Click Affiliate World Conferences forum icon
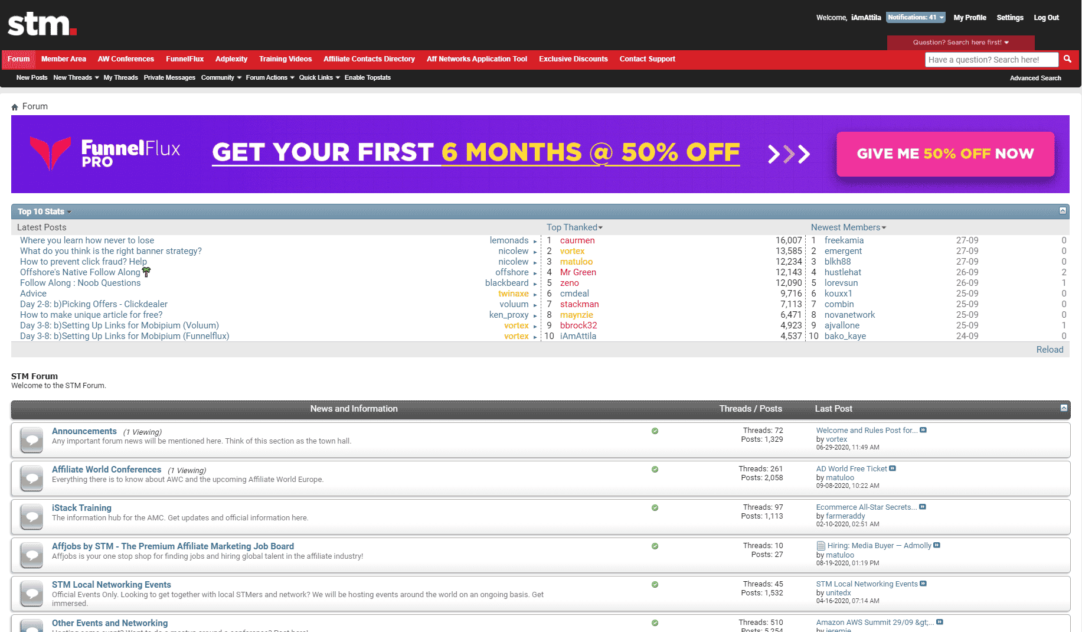 click(31, 478)
